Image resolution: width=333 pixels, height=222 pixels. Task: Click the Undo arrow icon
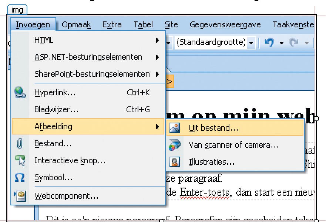click(x=269, y=42)
